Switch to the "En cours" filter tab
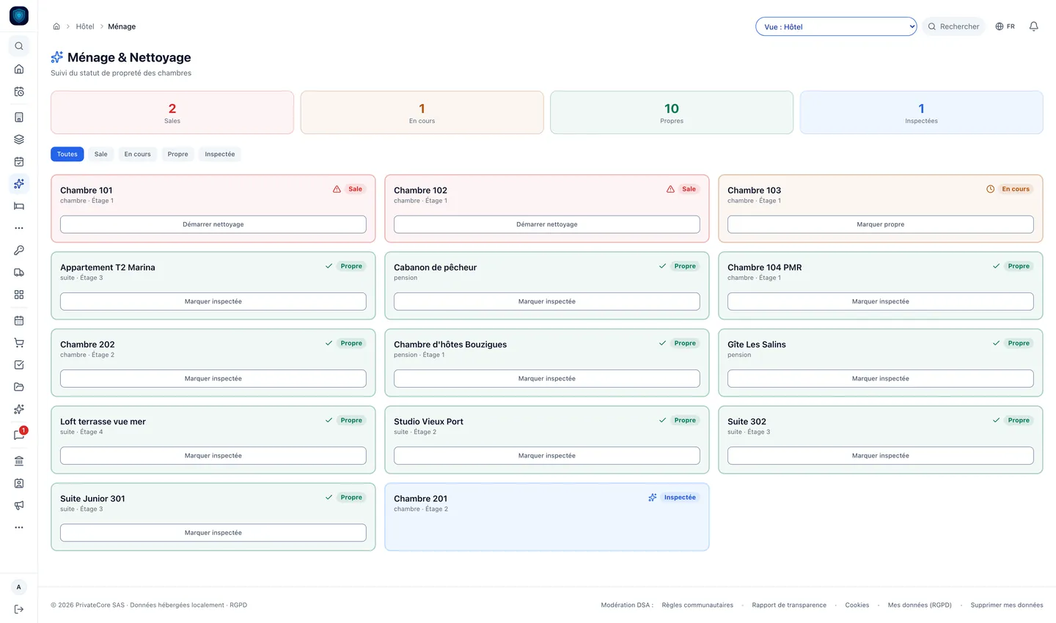Image resolution: width=1056 pixels, height=623 pixels. [x=137, y=154]
